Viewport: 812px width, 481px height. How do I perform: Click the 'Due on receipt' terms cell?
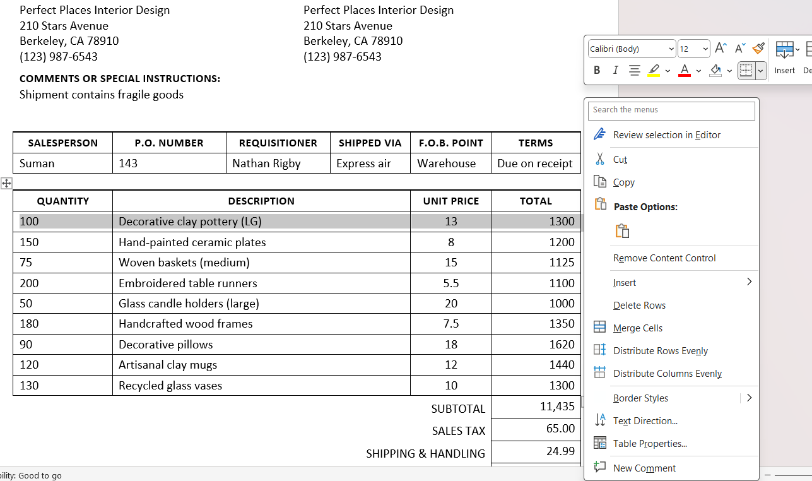point(536,163)
